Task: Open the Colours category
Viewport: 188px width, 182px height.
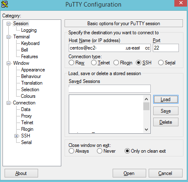Action: [28, 96]
